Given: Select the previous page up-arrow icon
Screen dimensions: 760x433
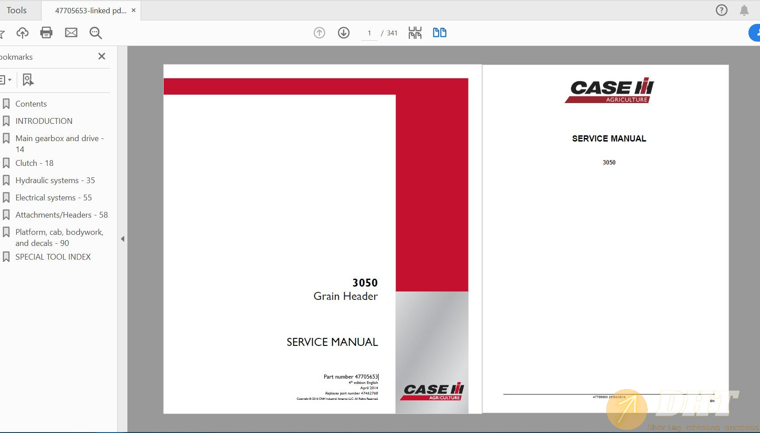Looking at the screenshot, I should (x=319, y=32).
